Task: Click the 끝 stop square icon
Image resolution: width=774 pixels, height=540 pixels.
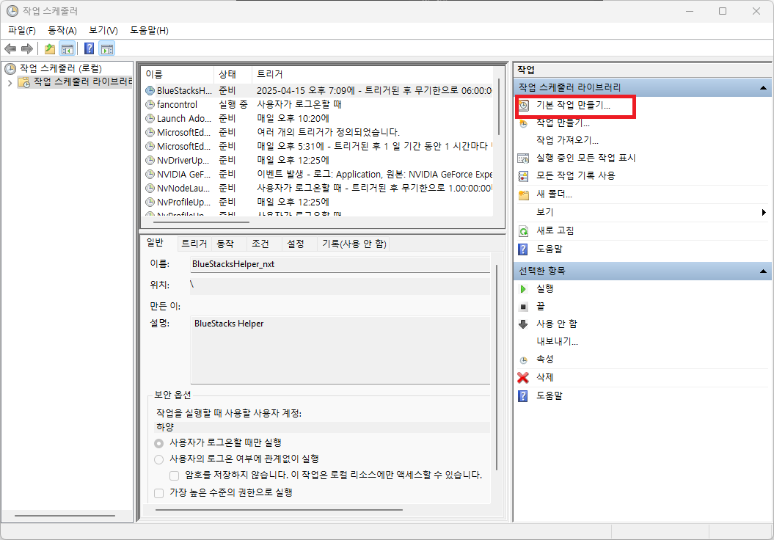Action: [x=524, y=307]
